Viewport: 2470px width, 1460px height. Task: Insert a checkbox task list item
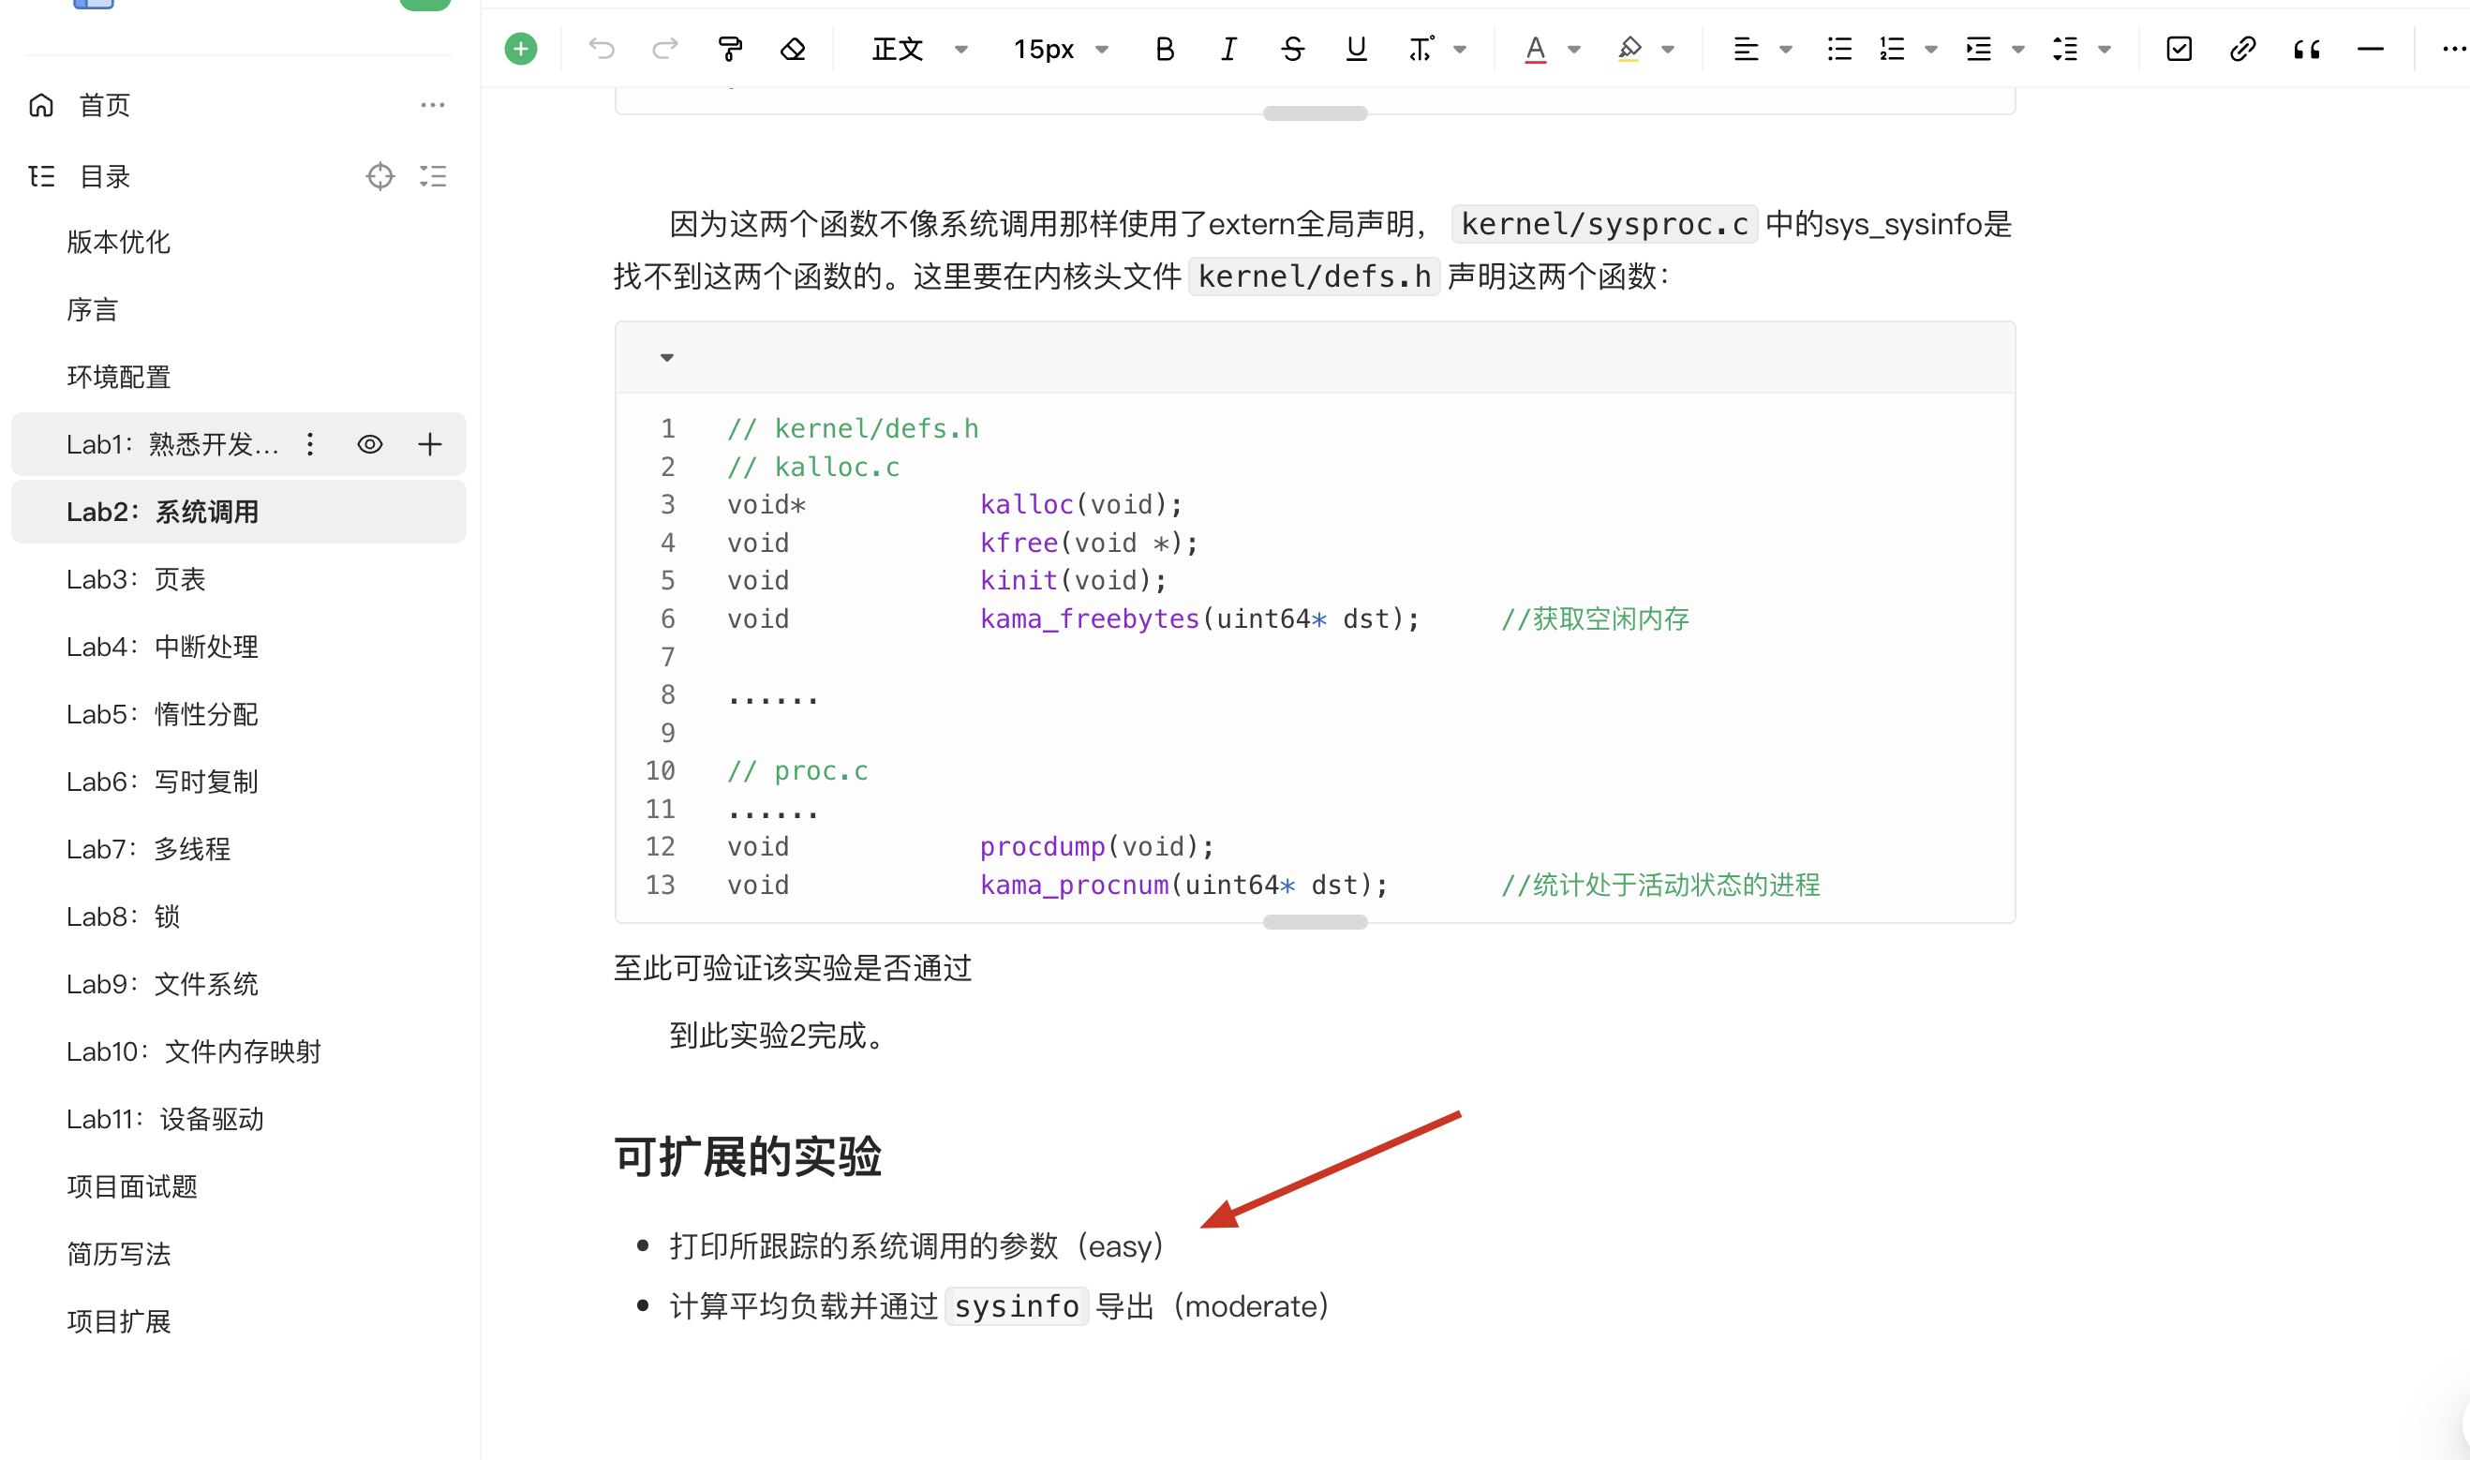2178,49
